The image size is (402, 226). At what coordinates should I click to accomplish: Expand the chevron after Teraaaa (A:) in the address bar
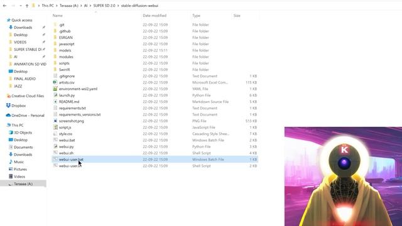click(x=81, y=6)
